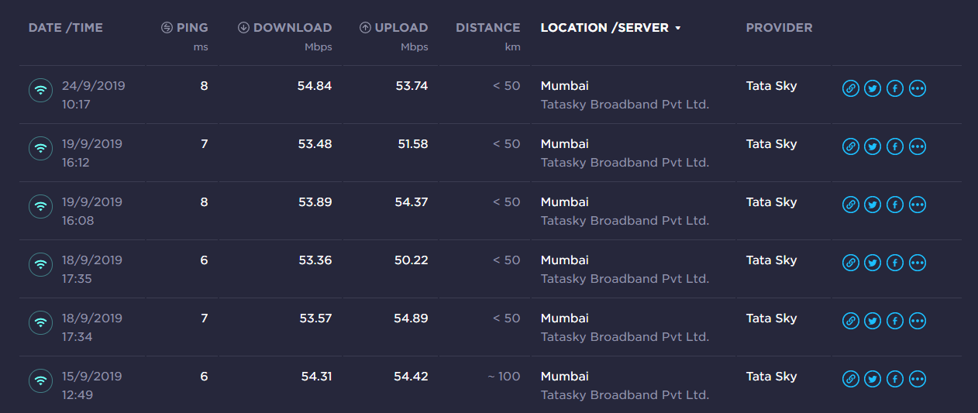Expand more options for 18/9/2019 17:34 result

point(918,321)
